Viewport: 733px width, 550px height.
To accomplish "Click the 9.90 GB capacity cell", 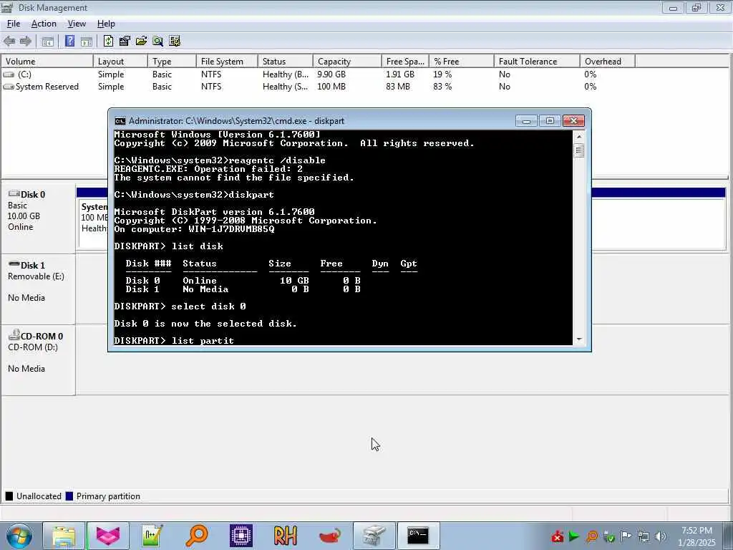I will [331, 74].
